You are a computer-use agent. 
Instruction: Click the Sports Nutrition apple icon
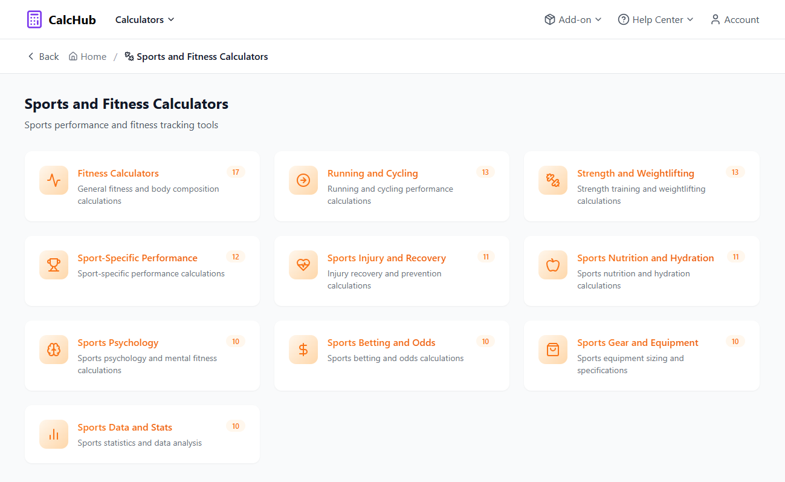point(553,265)
